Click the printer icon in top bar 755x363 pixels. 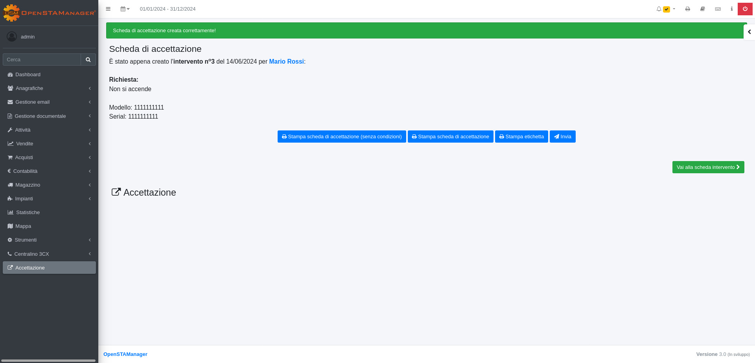687,9
